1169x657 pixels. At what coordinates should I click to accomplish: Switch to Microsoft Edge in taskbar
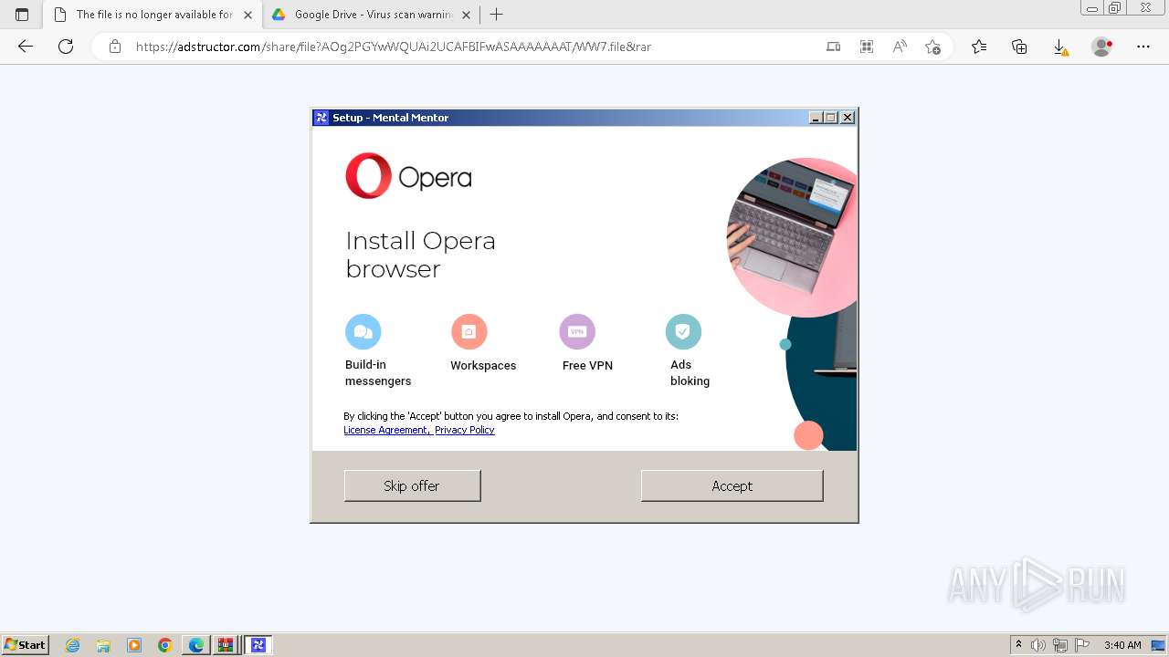pyautogui.click(x=196, y=645)
